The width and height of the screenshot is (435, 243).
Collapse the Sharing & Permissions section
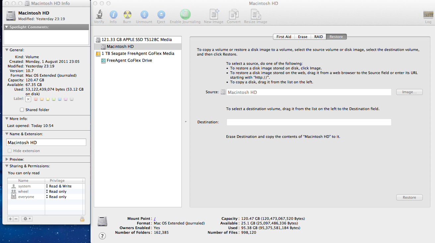point(7,166)
